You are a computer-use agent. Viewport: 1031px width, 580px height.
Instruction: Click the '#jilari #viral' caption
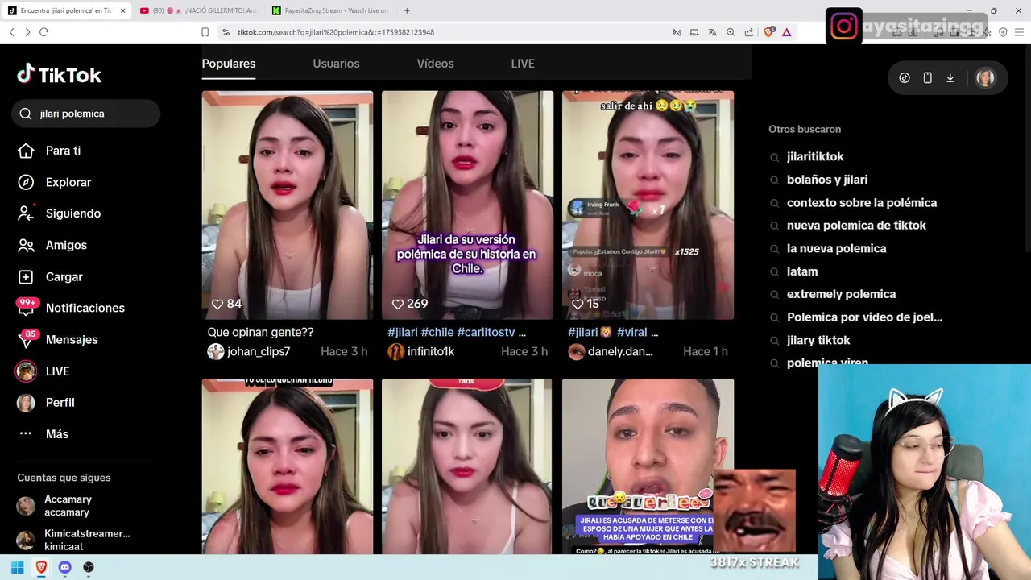(613, 332)
